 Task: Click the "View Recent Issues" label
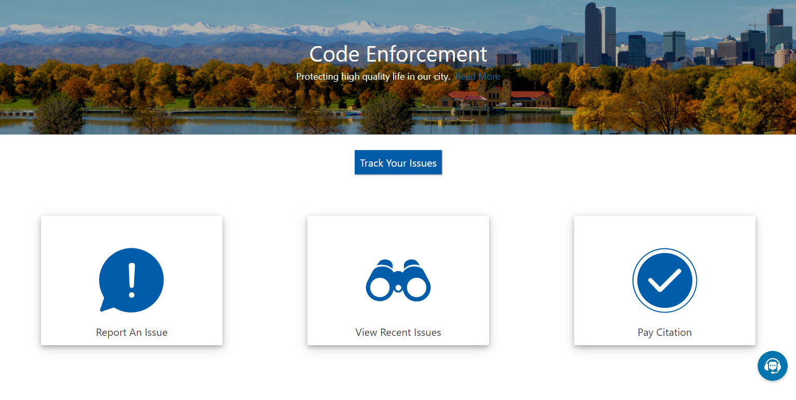pos(398,332)
